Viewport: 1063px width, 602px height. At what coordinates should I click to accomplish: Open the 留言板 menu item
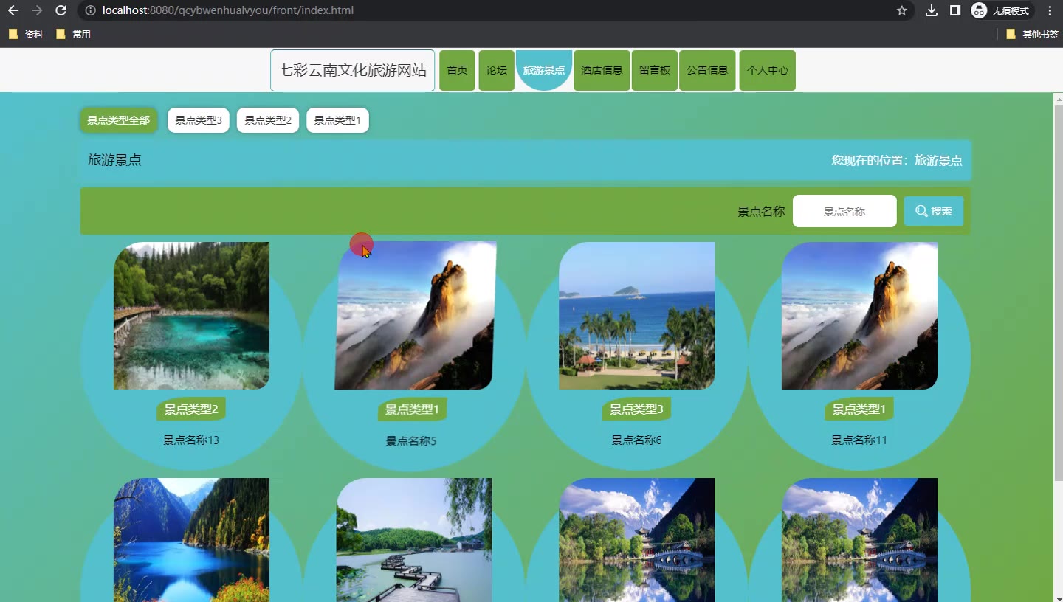[655, 70]
